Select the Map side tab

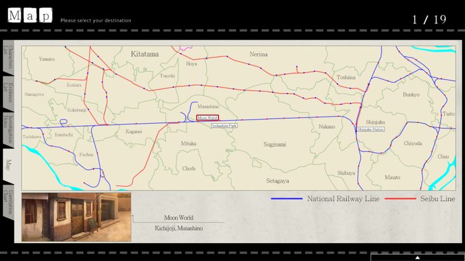click(7, 165)
